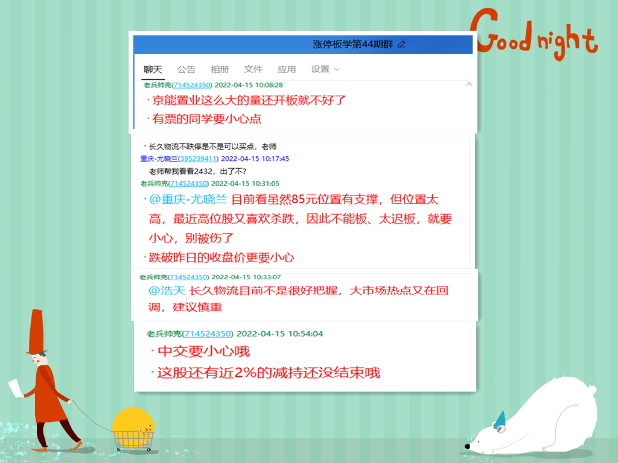Click the scroll-up arrow at chat top right

[469, 84]
